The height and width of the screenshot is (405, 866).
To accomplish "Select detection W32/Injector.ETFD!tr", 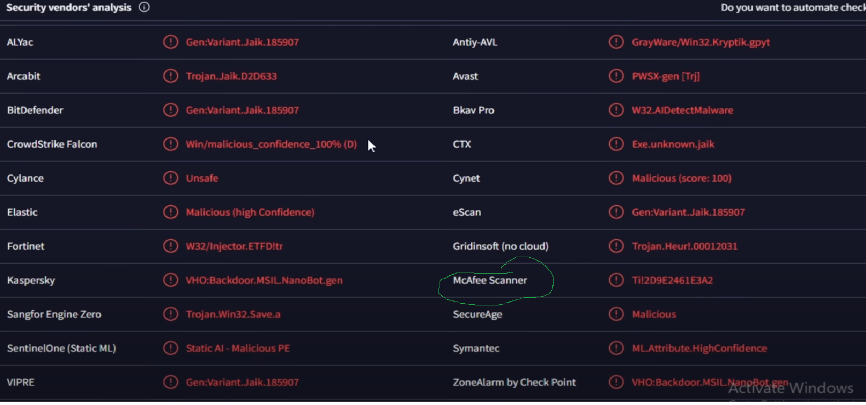I will point(234,246).
